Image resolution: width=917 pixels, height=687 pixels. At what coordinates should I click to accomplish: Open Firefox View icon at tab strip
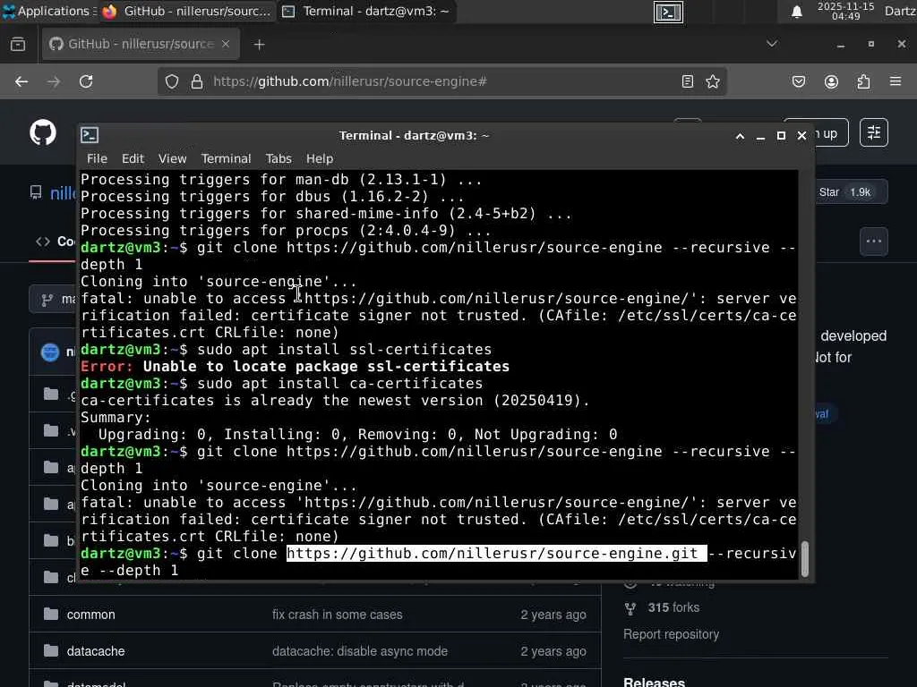pyautogui.click(x=18, y=45)
